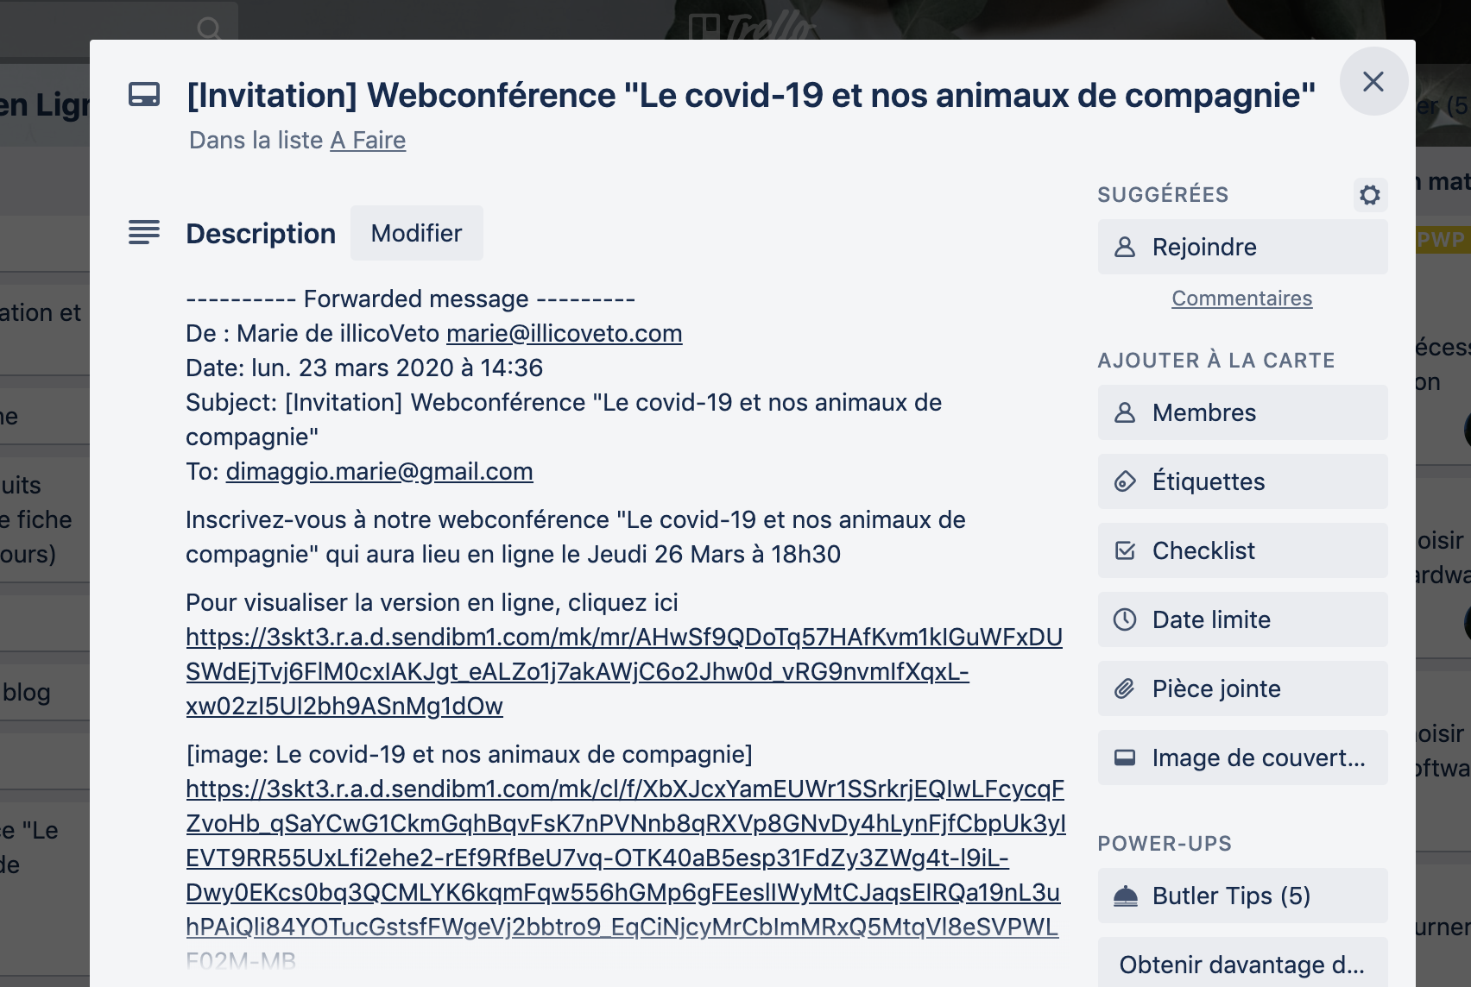Click the card title text
Image resolution: width=1471 pixels, height=987 pixels.
(x=750, y=96)
